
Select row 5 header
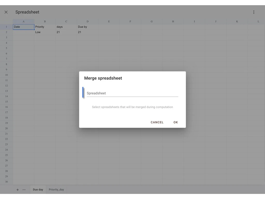6,48
